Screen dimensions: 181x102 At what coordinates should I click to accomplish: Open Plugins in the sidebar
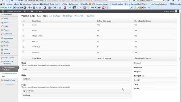(6, 42)
